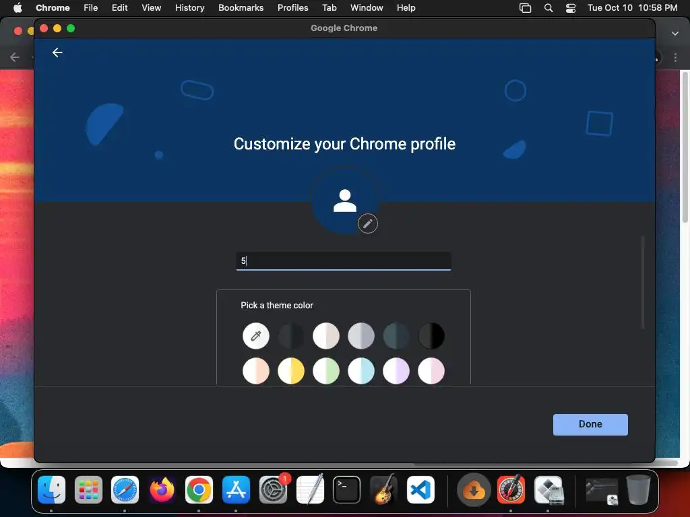Image resolution: width=690 pixels, height=517 pixels.
Task: Open Google Chrome from the Dock
Action: tap(199, 490)
